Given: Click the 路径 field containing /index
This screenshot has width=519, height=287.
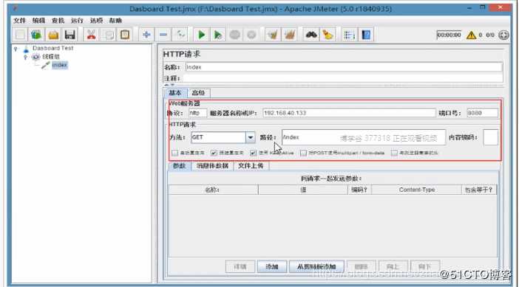Looking at the screenshot, I should (364, 137).
